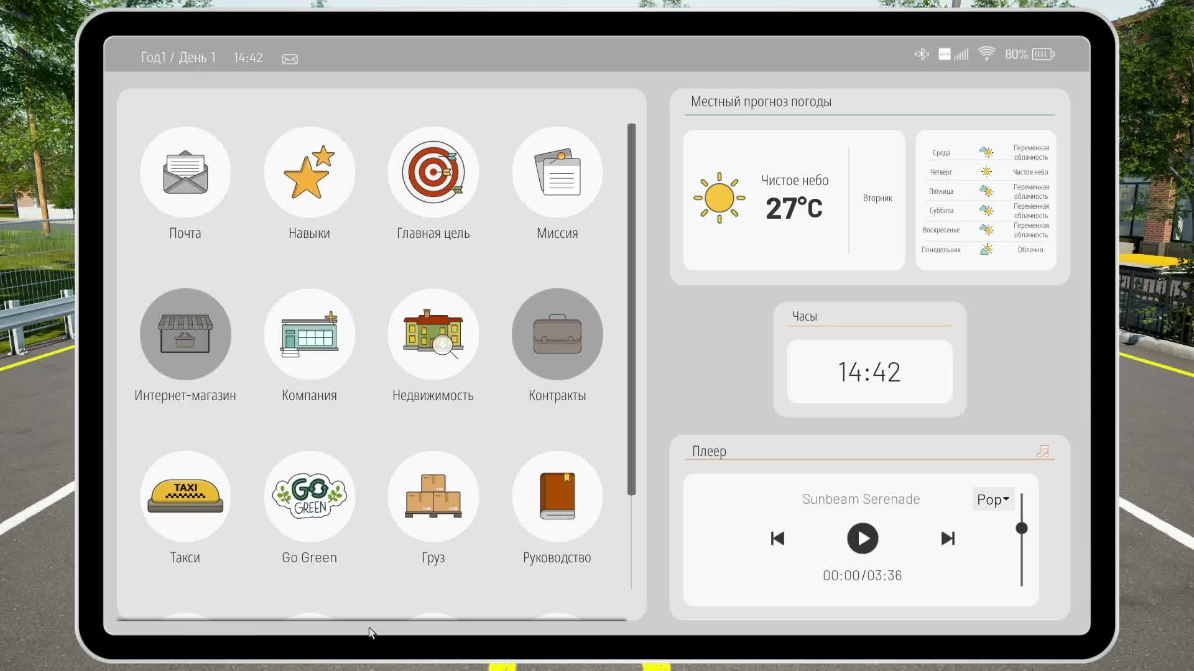This screenshot has width=1194, height=671.
Task: Open Главная цель target icon
Action: [433, 173]
